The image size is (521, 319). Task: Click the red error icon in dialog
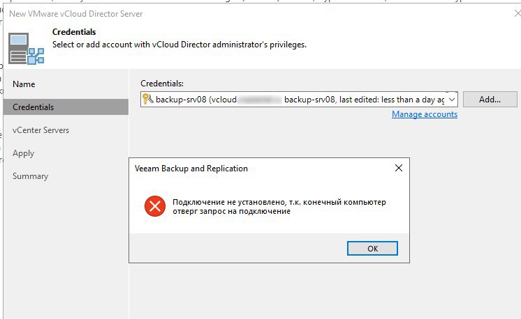point(155,206)
